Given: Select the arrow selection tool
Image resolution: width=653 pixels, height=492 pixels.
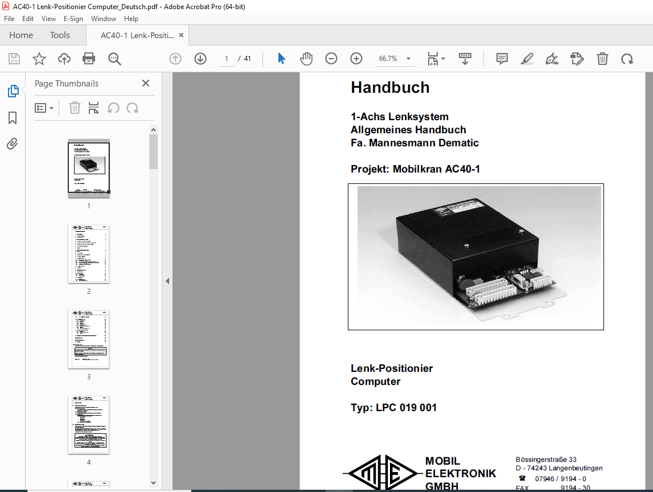Looking at the screenshot, I should pyautogui.click(x=281, y=59).
